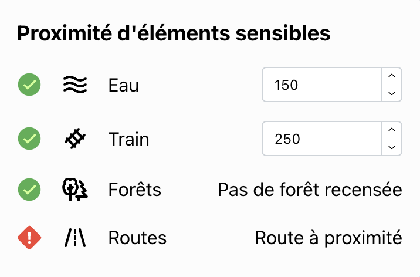This screenshot has width=420, height=277.
Task: Click the Routes label
Action: pyautogui.click(x=138, y=238)
